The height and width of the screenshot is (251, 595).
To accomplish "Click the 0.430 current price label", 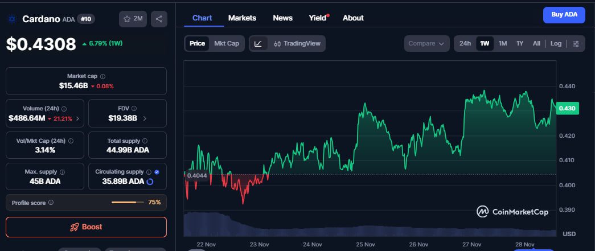I will 567,109.
